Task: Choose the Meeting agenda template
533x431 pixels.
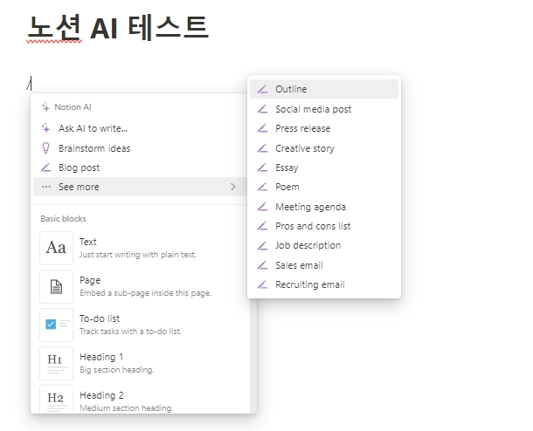Action: tap(310, 207)
